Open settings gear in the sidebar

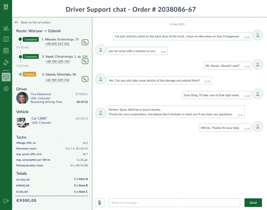[6, 89]
